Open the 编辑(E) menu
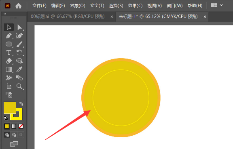The width and height of the screenshot is (233, 149). (x=58, y=6)
